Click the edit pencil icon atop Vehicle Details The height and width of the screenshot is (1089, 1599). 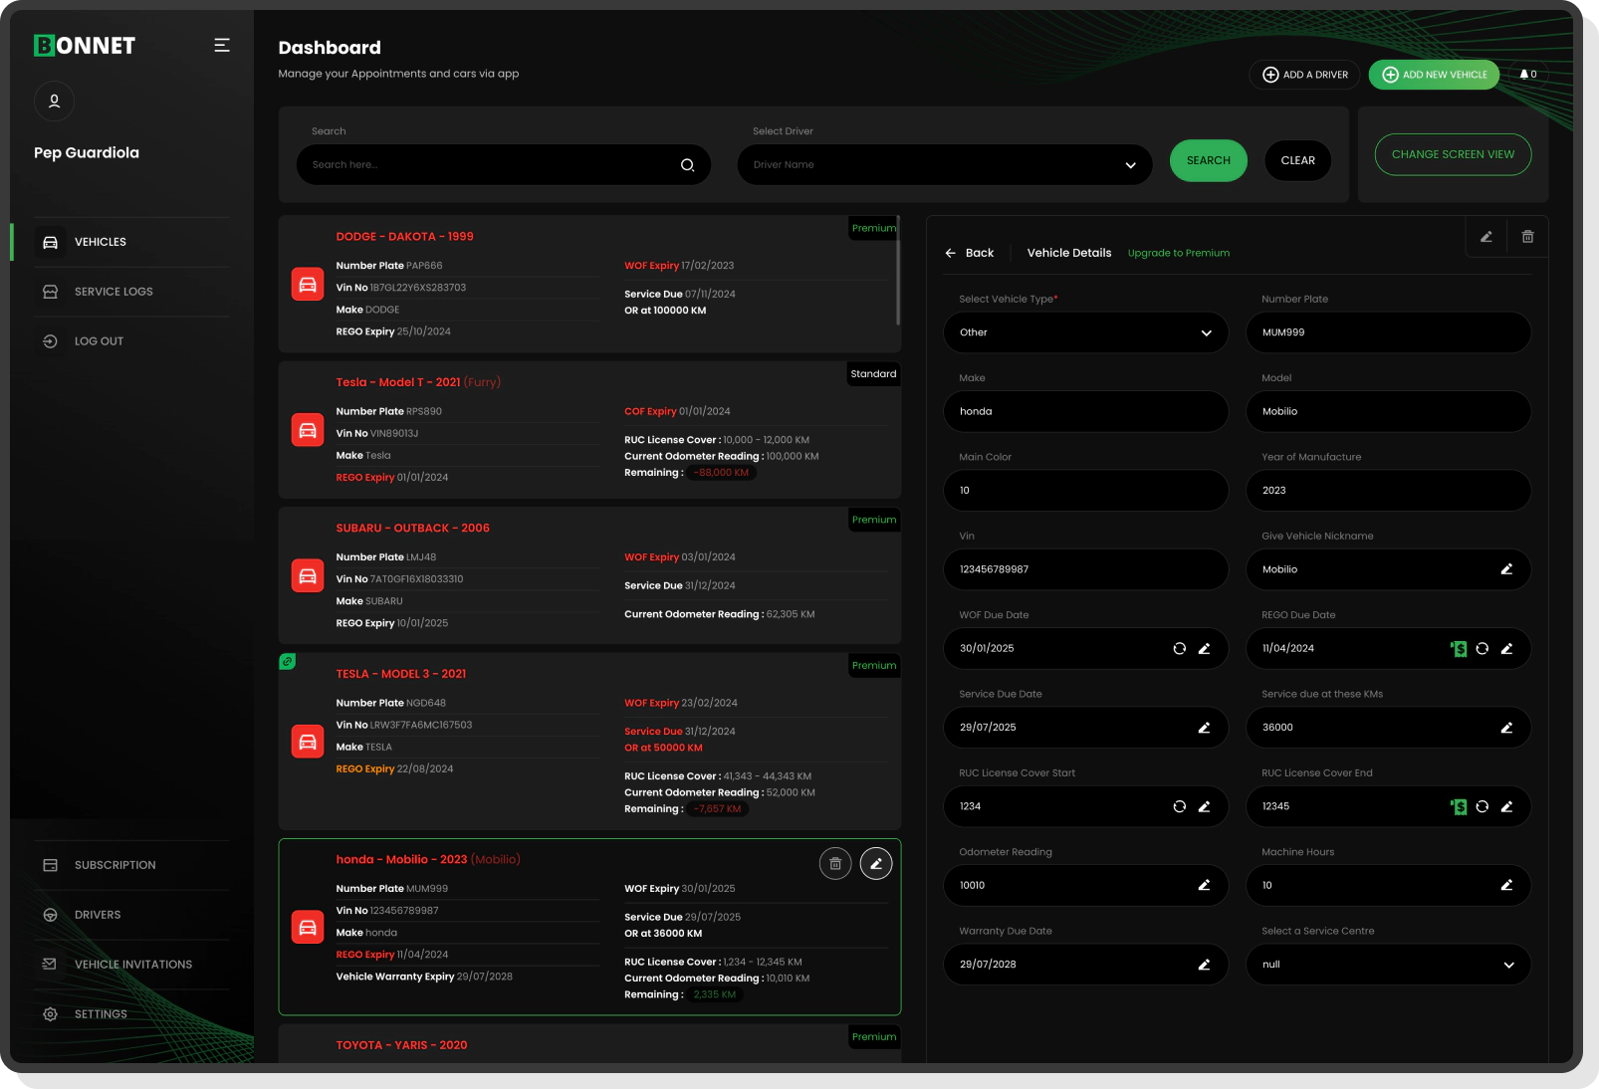click(1485, 237)
